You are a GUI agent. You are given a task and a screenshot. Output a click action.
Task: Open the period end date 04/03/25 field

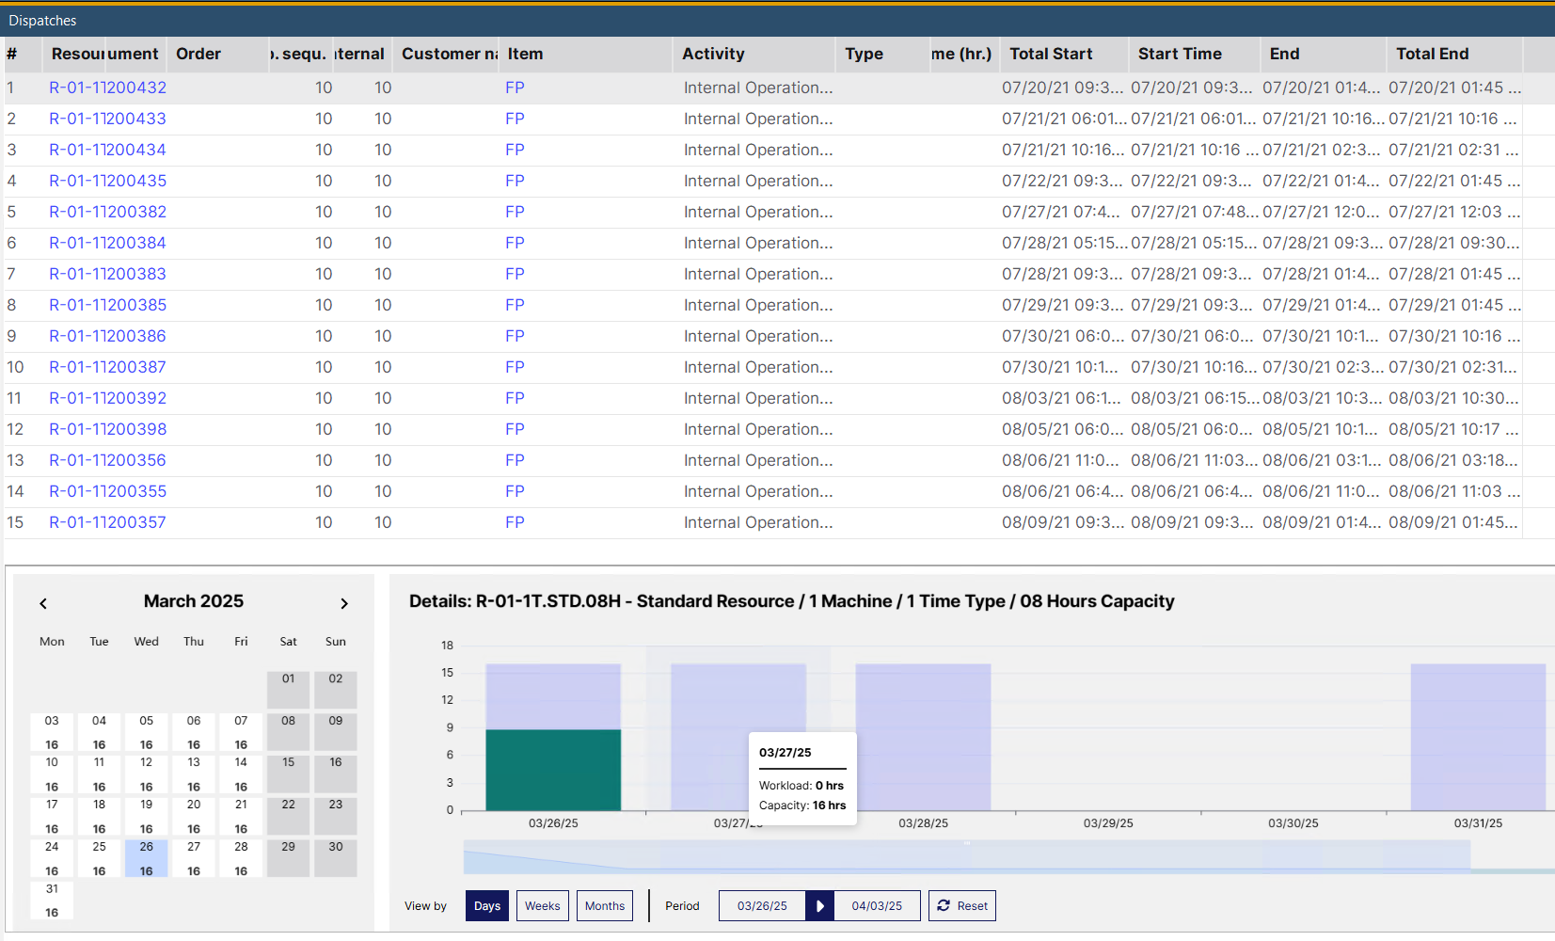(876, 906)
